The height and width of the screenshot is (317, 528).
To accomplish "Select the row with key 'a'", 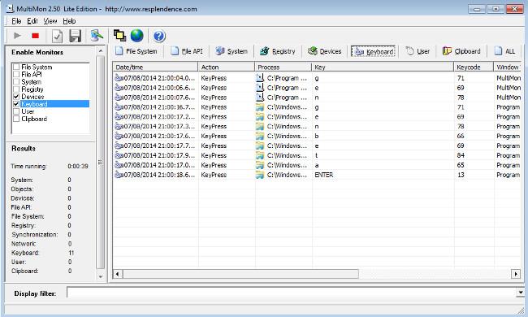I will (x=317, y=165).
